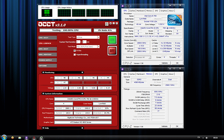Click the Intel Core i5 logo
This screenshot has height=140, width=224.
175,20
